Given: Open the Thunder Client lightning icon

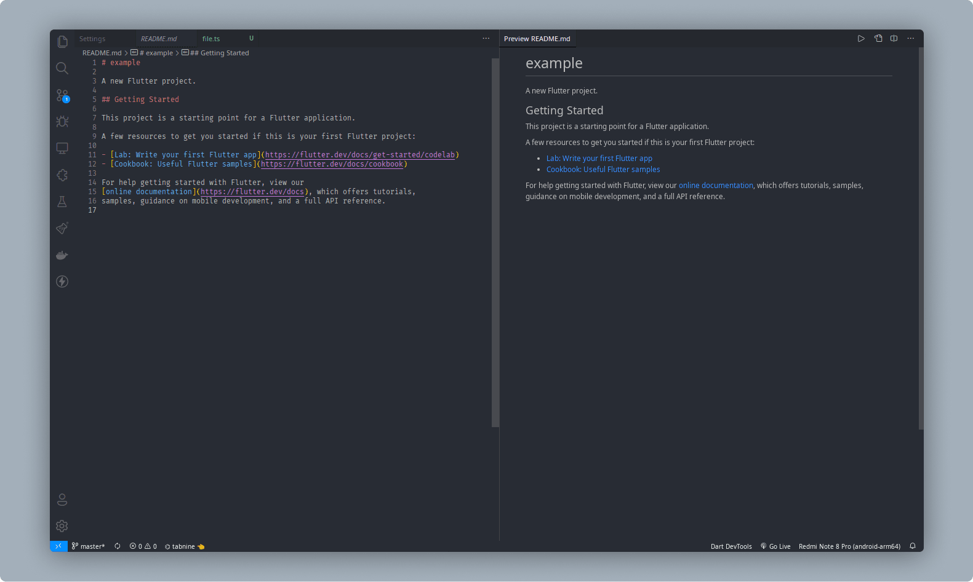Looking at the screenshot, I should click(x=62, y=281).
